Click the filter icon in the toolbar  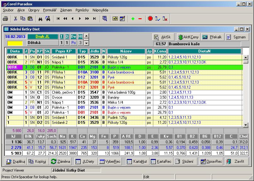[x=105, y=19]
